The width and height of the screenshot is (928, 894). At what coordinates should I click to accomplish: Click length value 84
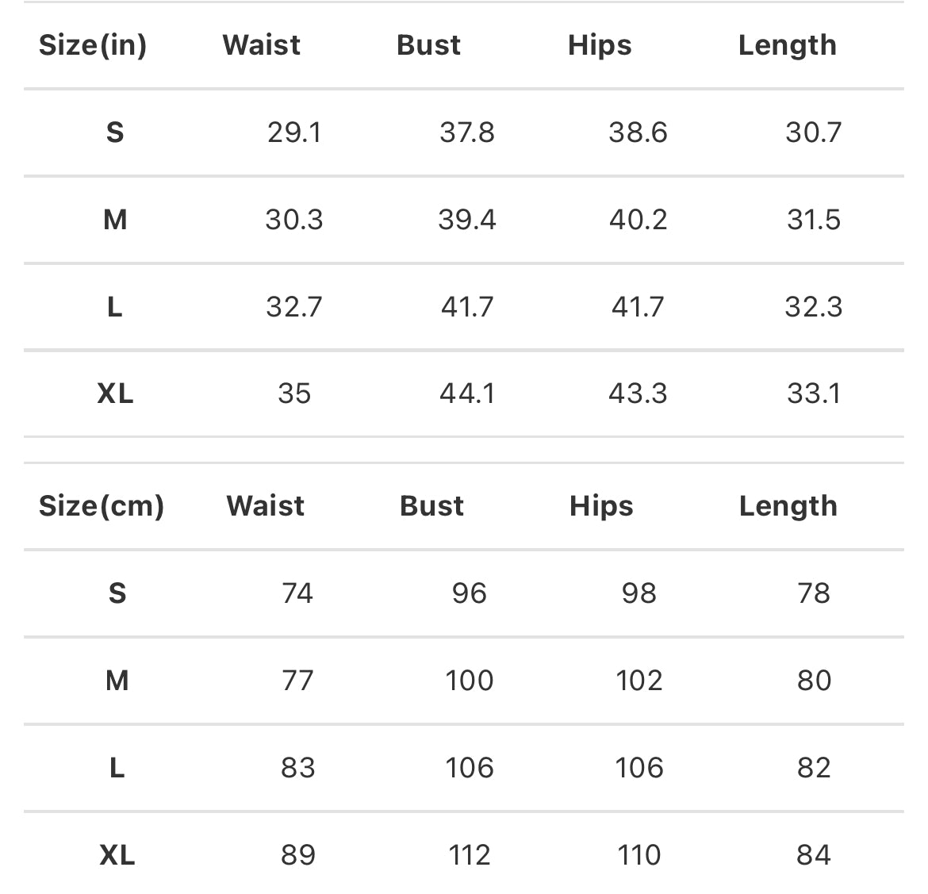pyautogui.click(x=814, y=855)
